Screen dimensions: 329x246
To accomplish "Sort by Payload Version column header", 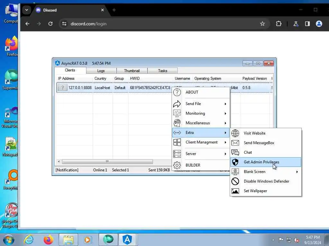I will [x=255, y=78].
